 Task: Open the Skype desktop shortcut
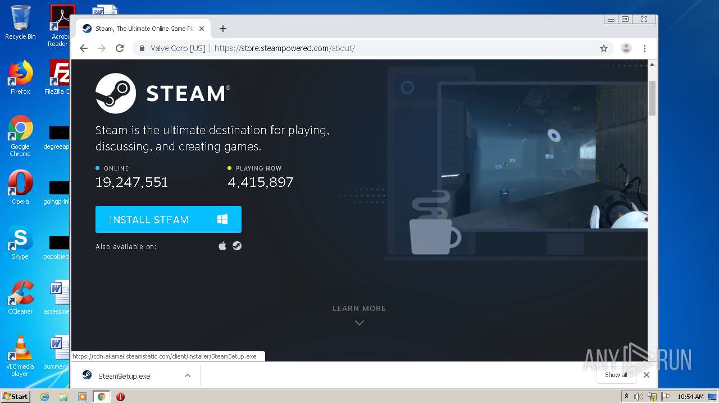click(x=20, y=242)
